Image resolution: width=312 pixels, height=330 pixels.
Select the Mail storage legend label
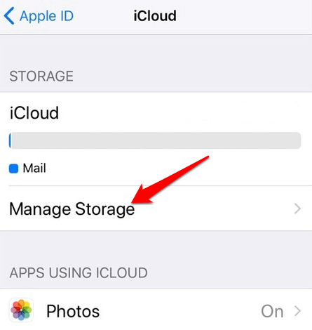click(x=34, y=169)
